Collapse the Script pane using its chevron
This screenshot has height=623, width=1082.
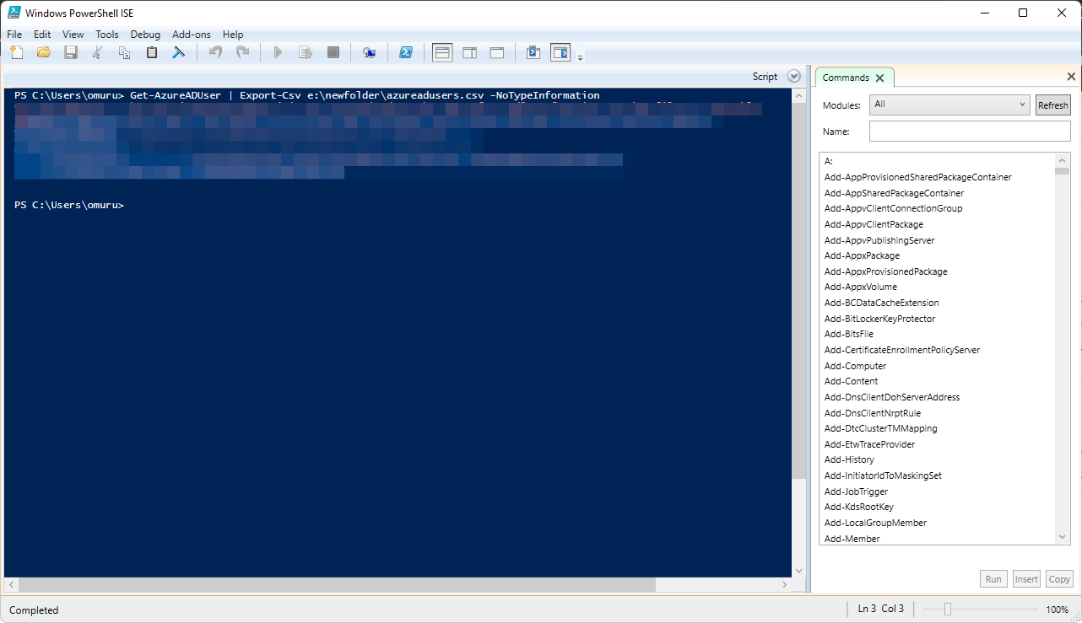(x=793, y=75)
